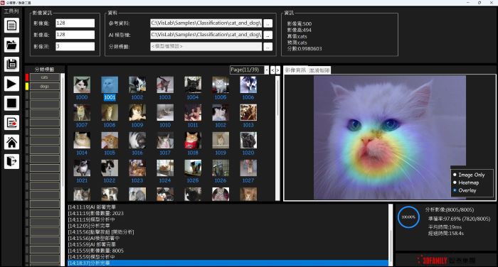This screenshot has height=267, width=498.
Task: Select the Overlay radio option
Action: tap(465, 190)
